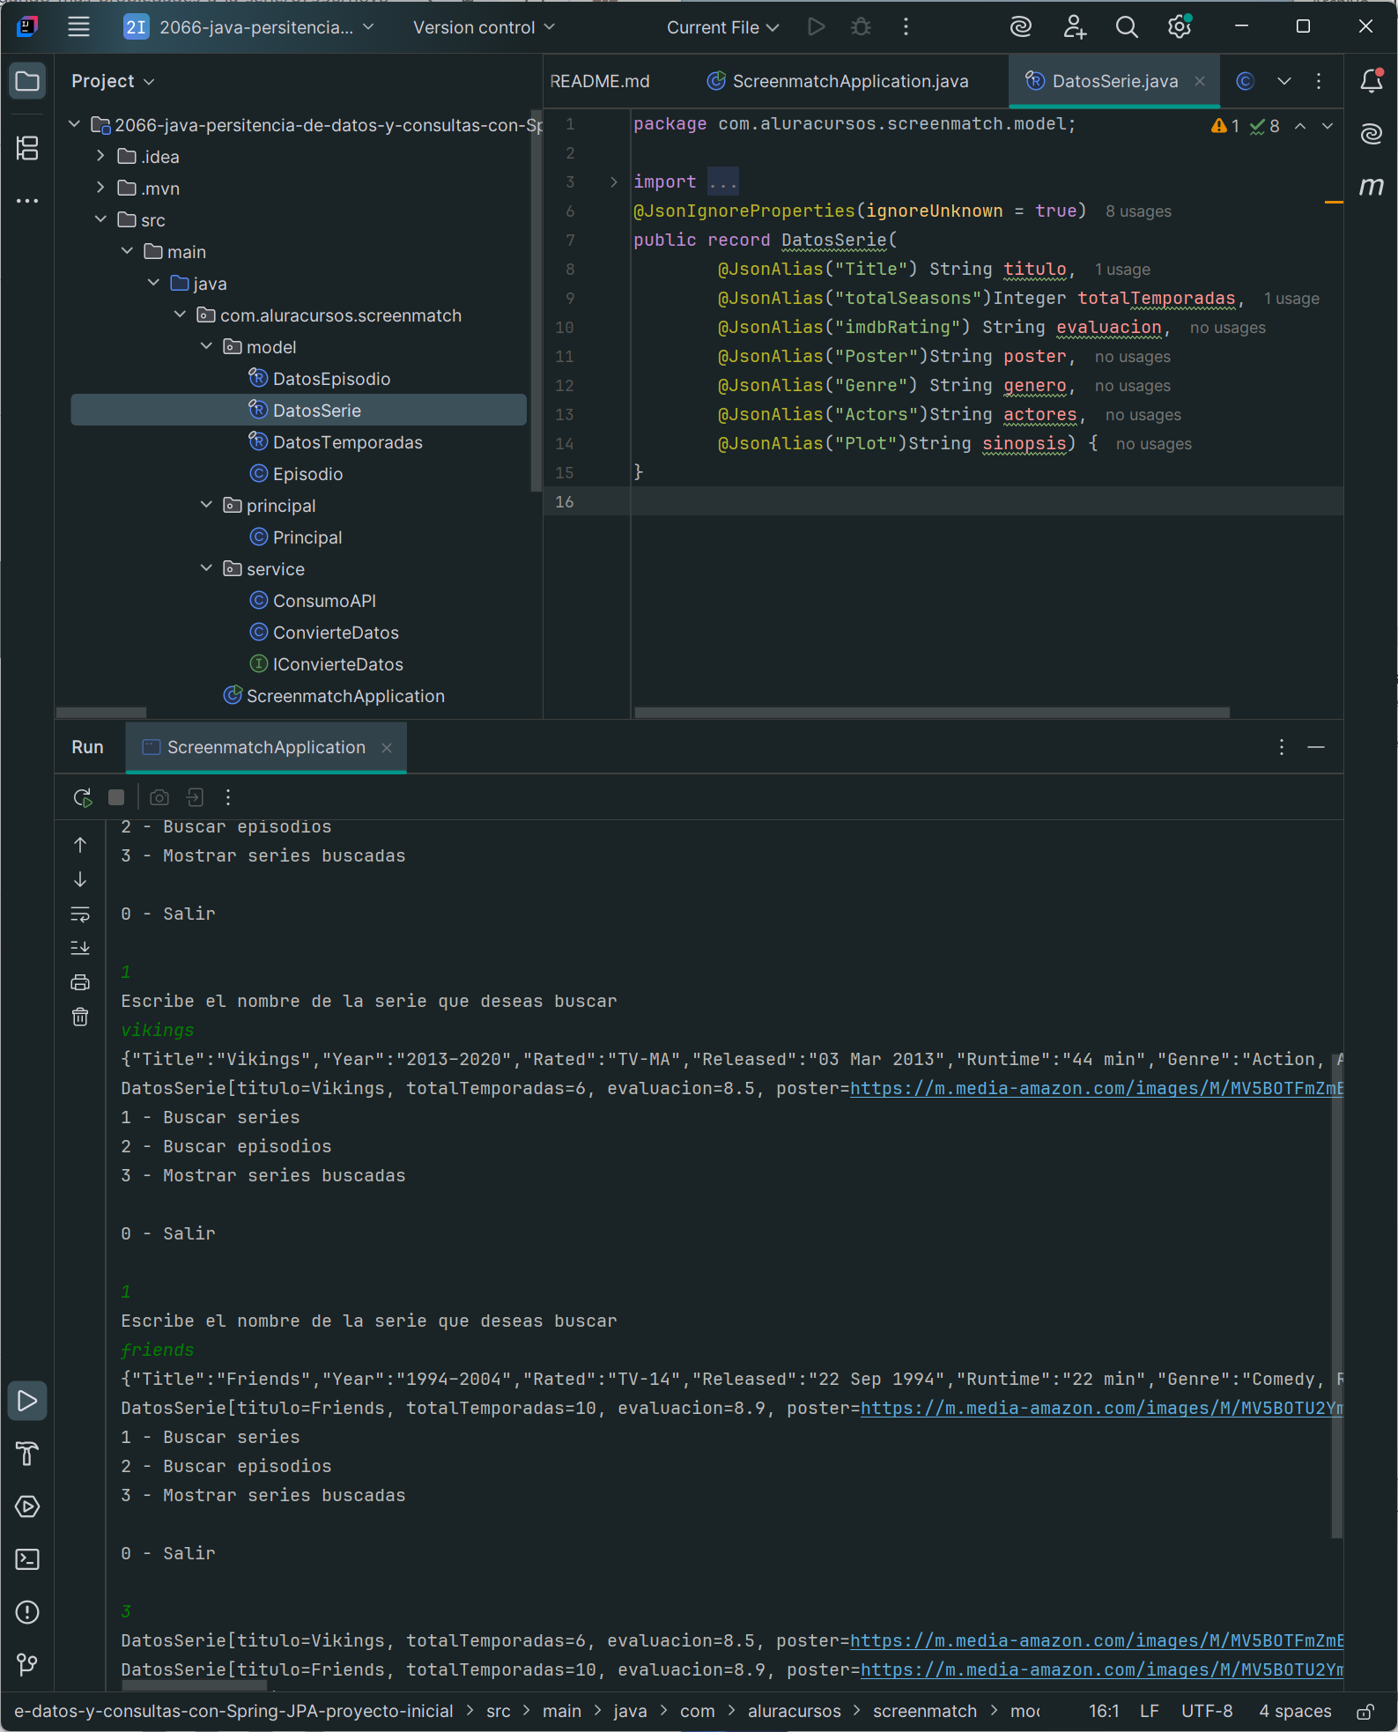This screenshot has width=1398, height=1732.
Task: Open Code With Me add-user icon
Action: coord(1074,27)
